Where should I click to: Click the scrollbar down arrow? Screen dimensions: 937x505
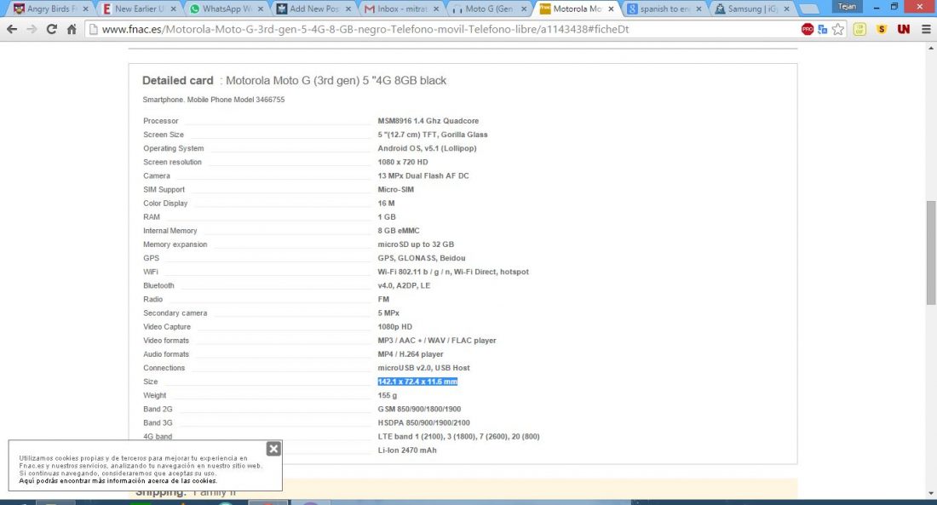(930, 492)
